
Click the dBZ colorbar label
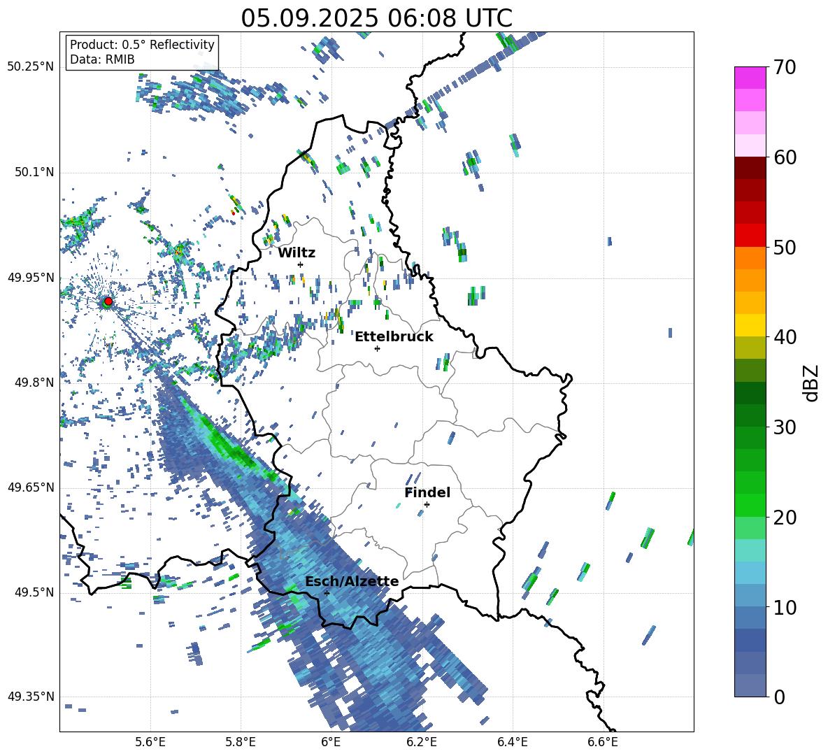click(x=811, y=383)
